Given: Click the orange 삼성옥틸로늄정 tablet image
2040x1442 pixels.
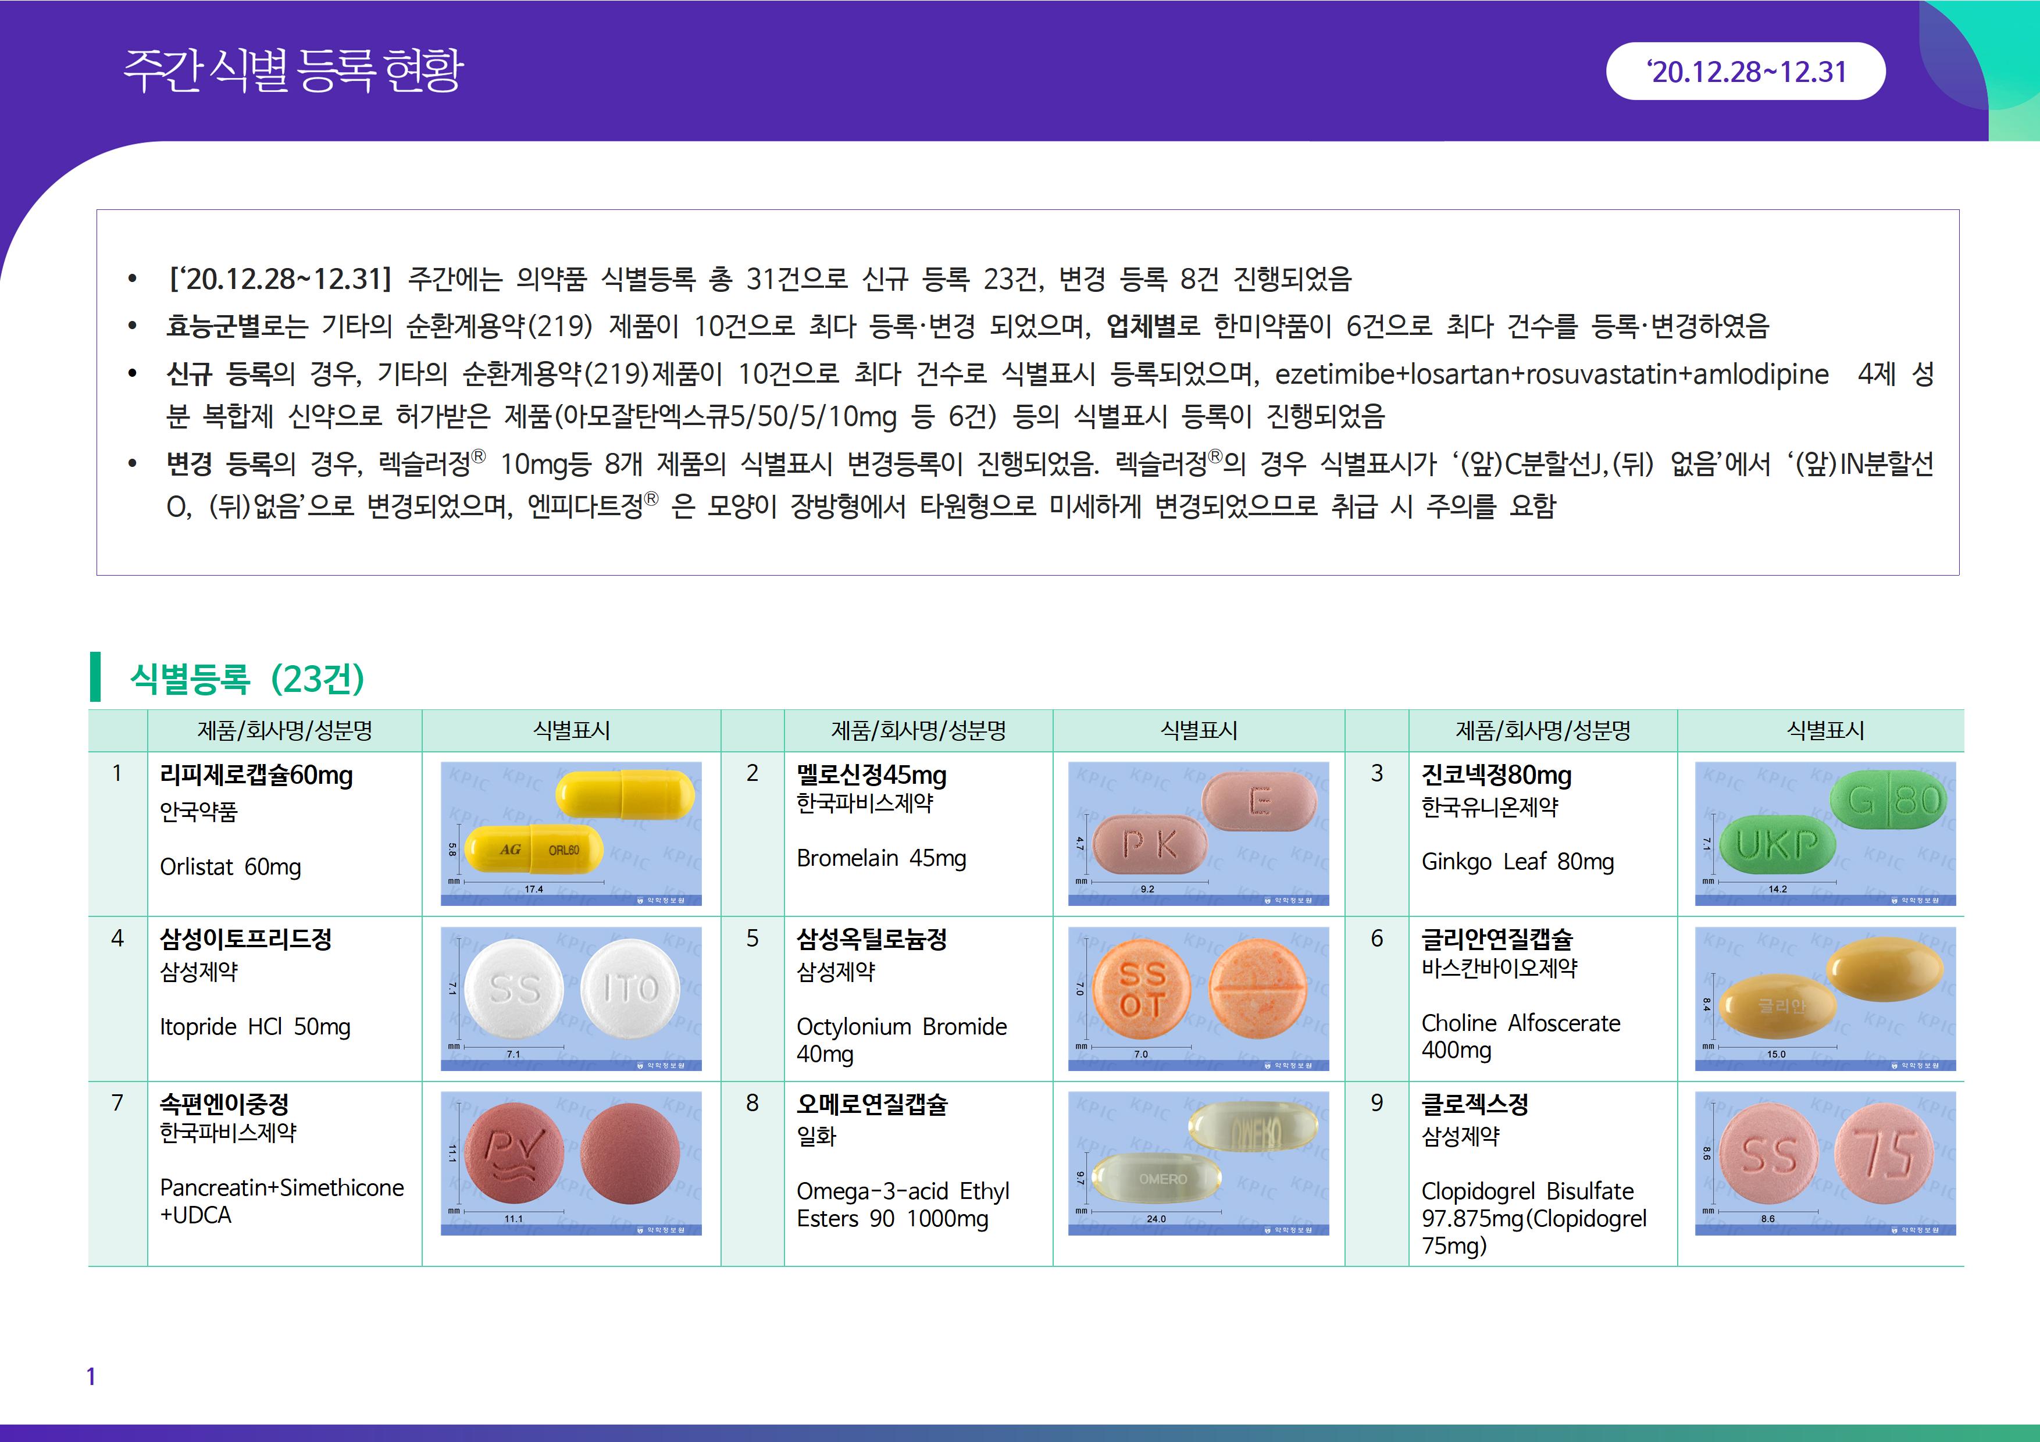Looking at the screenshot, I should (x=1198, y=998).
